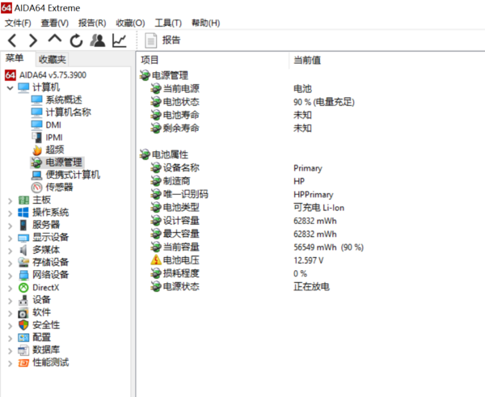
Task: Open 超频 flame item
Action: tap(55, 150)
